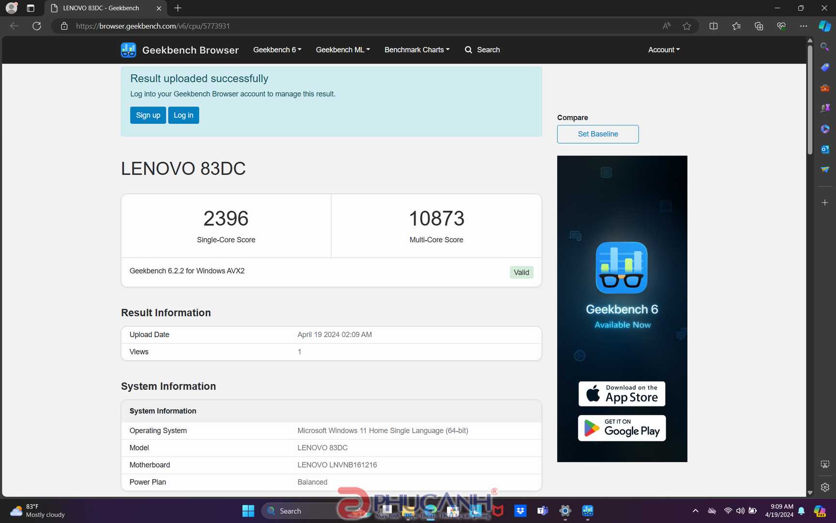Open the sidebar Shopping tag icon

(825, 67)
